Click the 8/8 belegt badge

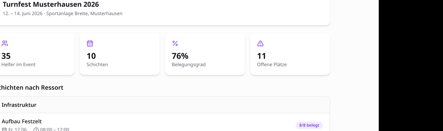[309, 125]
